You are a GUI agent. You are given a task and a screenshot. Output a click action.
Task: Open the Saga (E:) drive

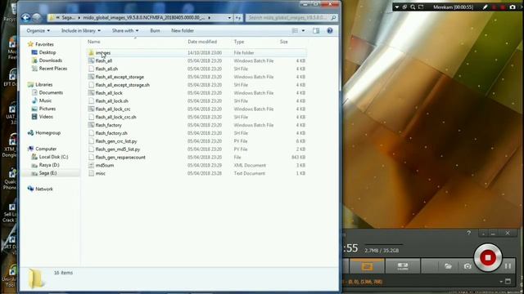click(x=47, y=173)
